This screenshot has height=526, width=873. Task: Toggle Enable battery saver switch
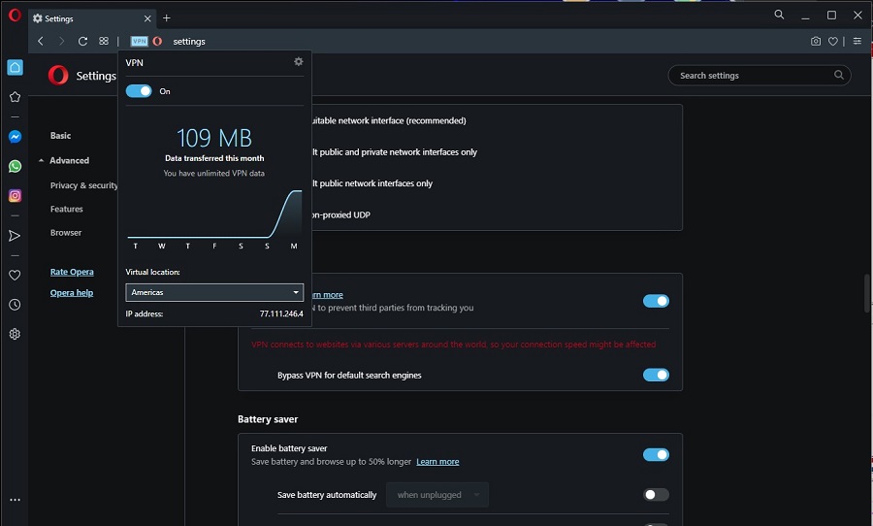(x=656, y=455)
